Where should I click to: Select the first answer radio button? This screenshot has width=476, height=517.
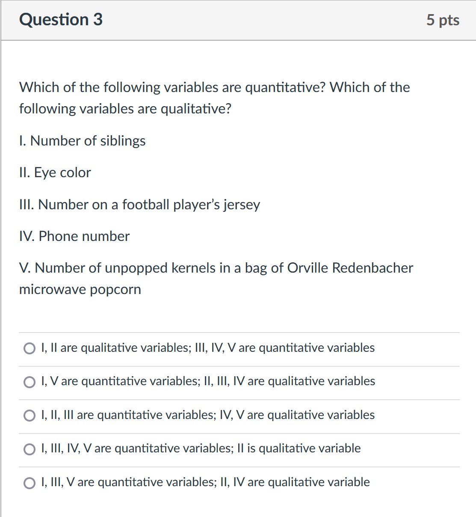click(x=29, y=348)
